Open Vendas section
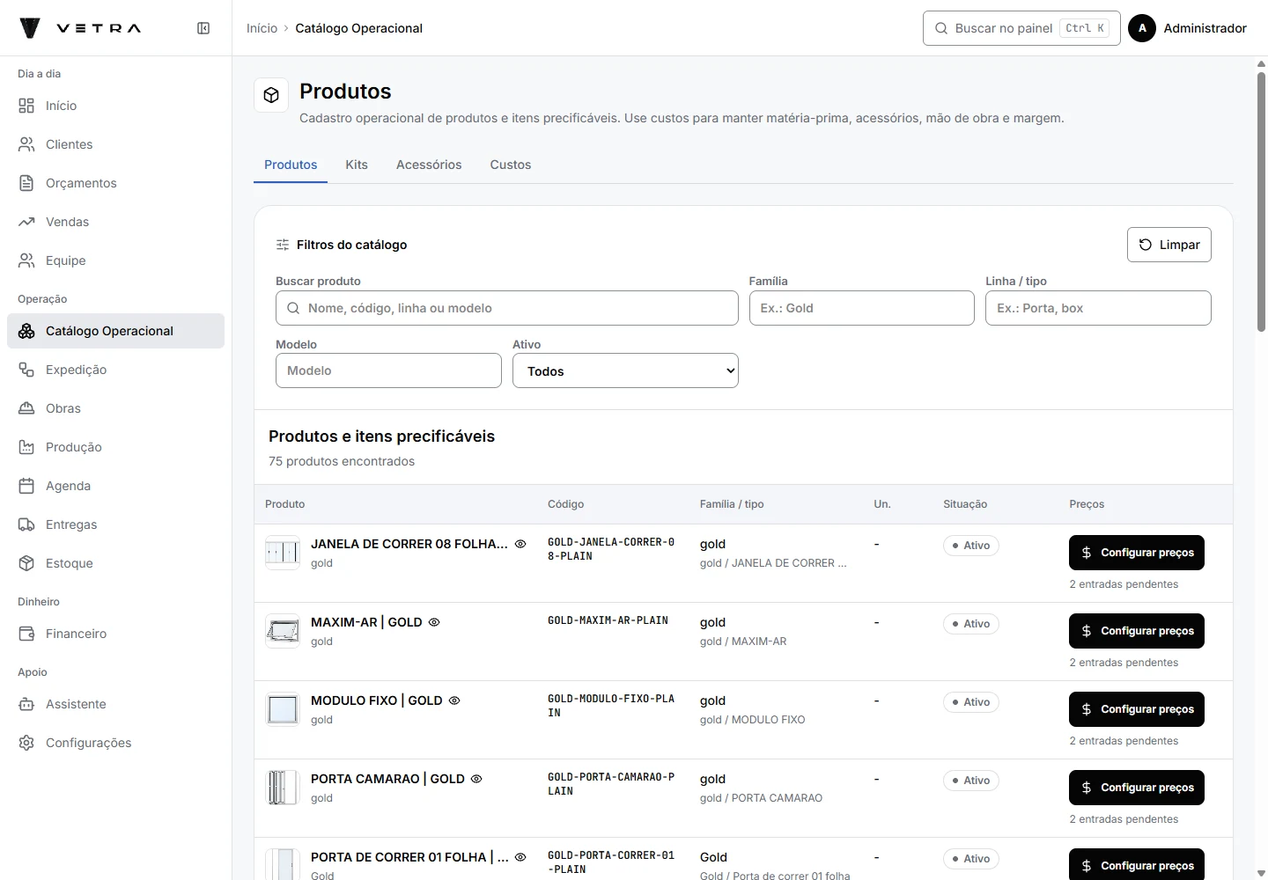Viewport: 1268px width, 880px height. tap(115, 222)
